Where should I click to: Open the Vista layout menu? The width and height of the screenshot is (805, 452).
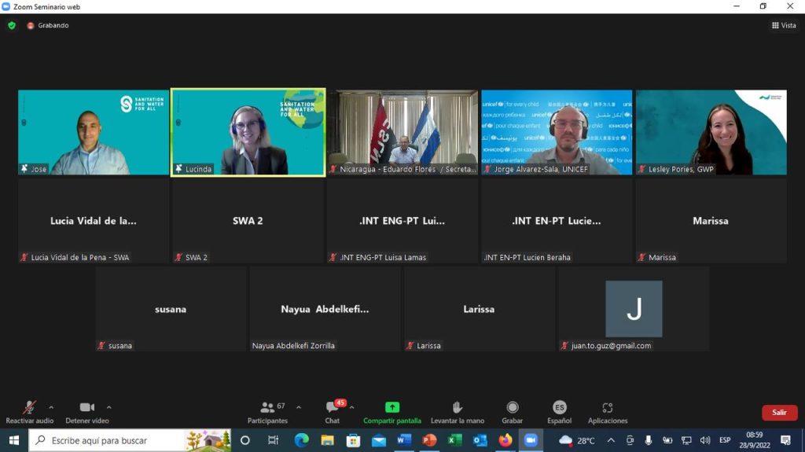pos(784,25)
